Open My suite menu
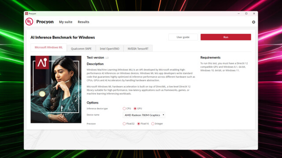 tap(66, 22)
